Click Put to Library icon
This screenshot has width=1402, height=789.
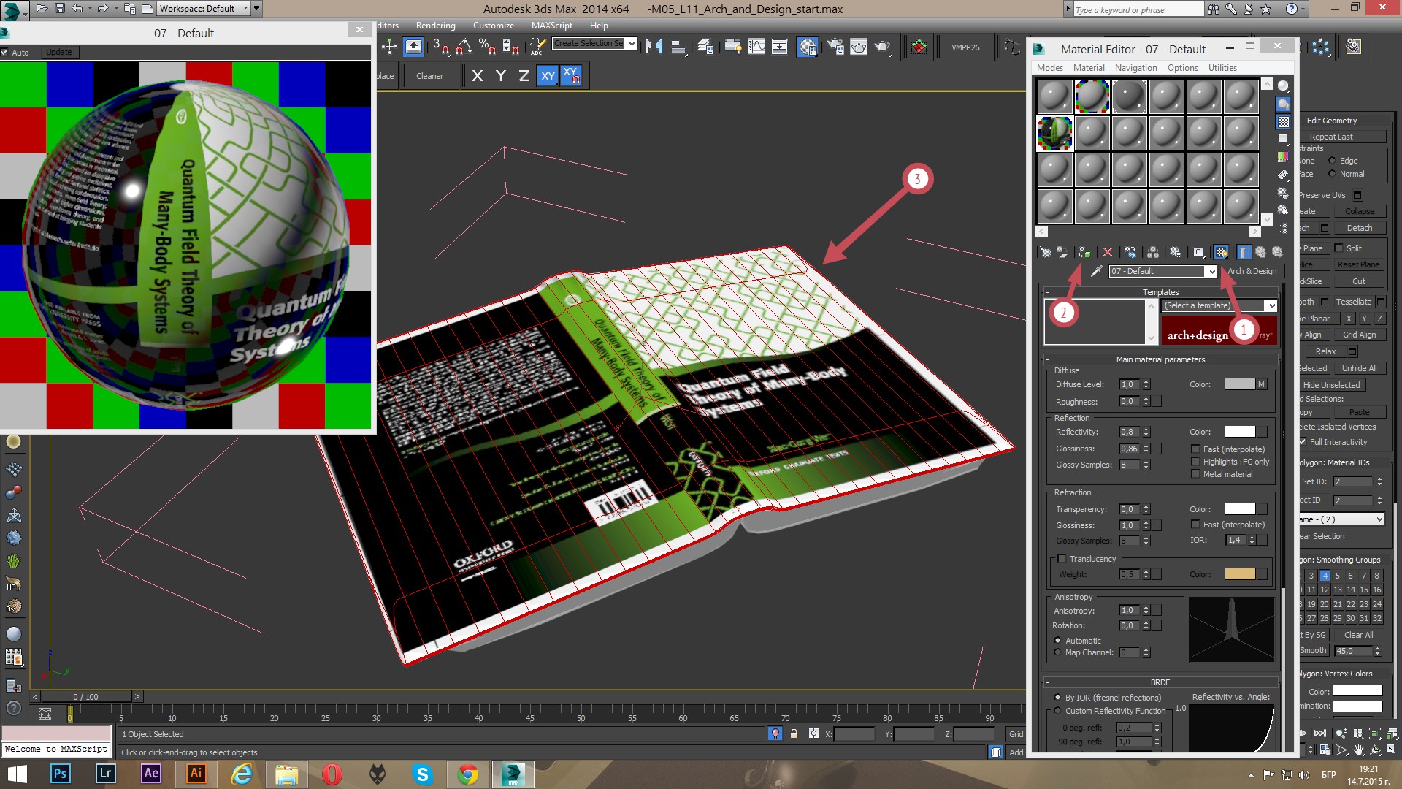pyautogui.click(x=1176, y=252)
